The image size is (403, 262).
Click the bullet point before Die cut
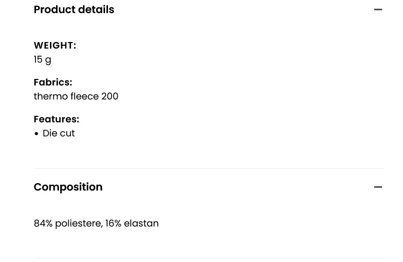pos(36,134)
